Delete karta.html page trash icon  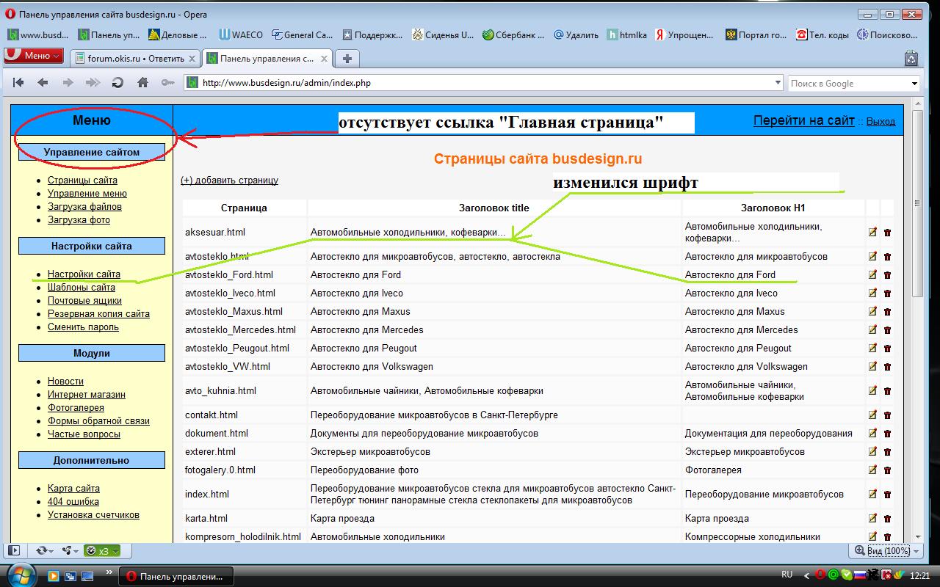pos(887,519)
